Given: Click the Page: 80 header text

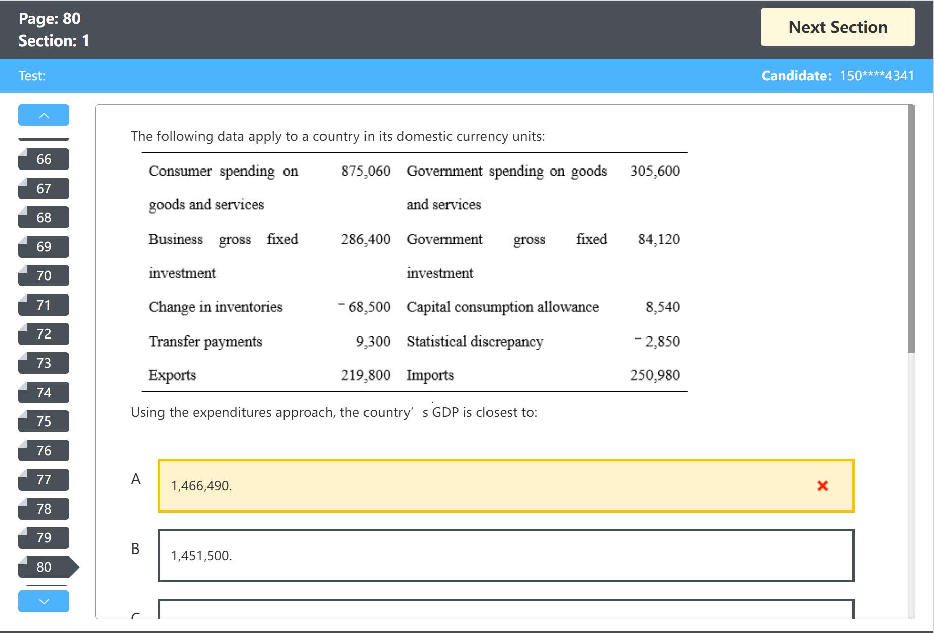Looking at the screenshot, I should (x=50, y=19).
